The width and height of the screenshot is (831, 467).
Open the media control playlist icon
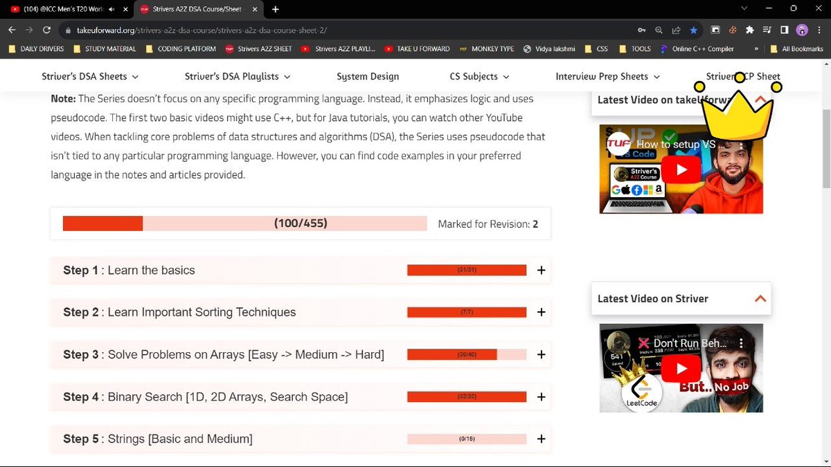click(767, 30)
